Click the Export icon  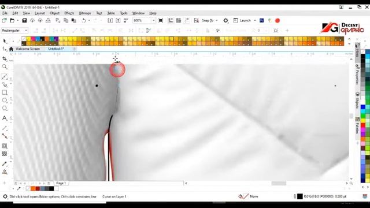(x=118, y=21)
